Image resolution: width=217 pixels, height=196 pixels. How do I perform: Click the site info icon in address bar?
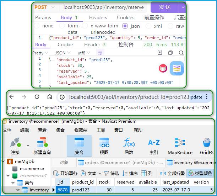coord(62,97)
